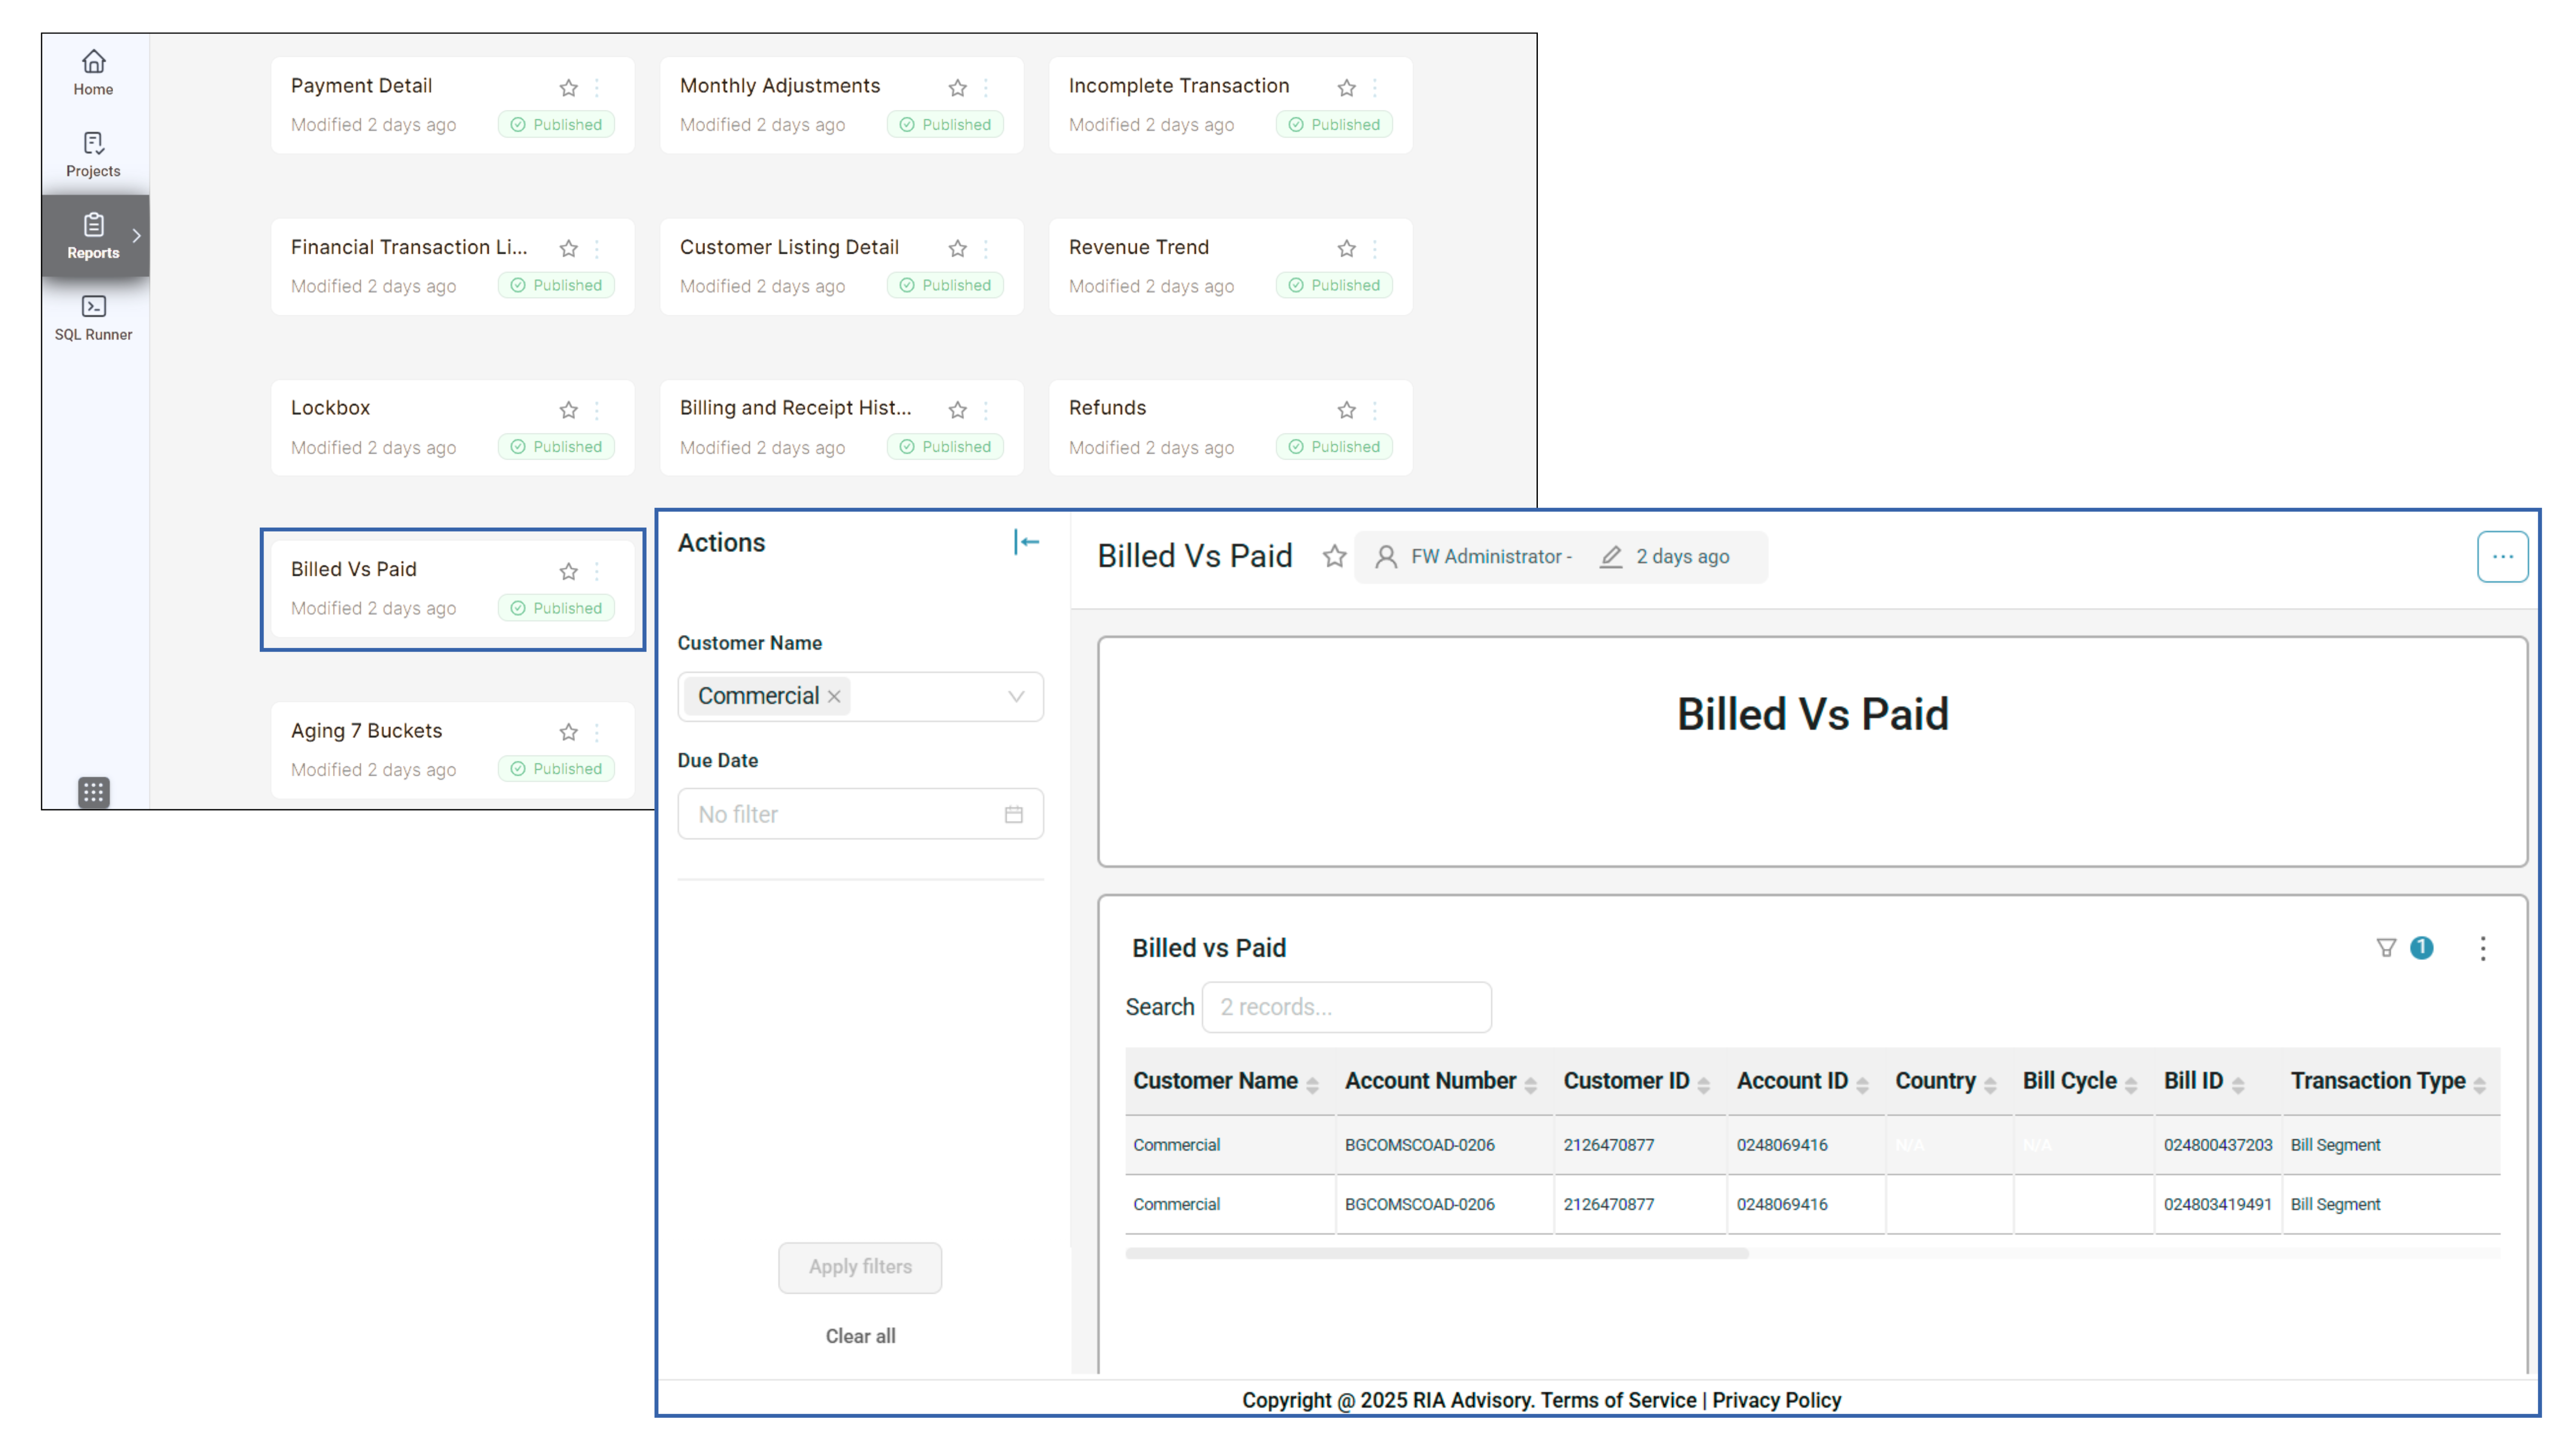Toggle favorite star beside Billed Vs Paid title
The height and width of the screenshot is (1449, 2576).
(x=1334, y=556)
